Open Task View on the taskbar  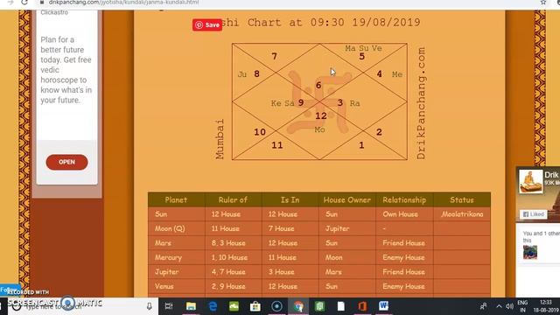[169, 306]
